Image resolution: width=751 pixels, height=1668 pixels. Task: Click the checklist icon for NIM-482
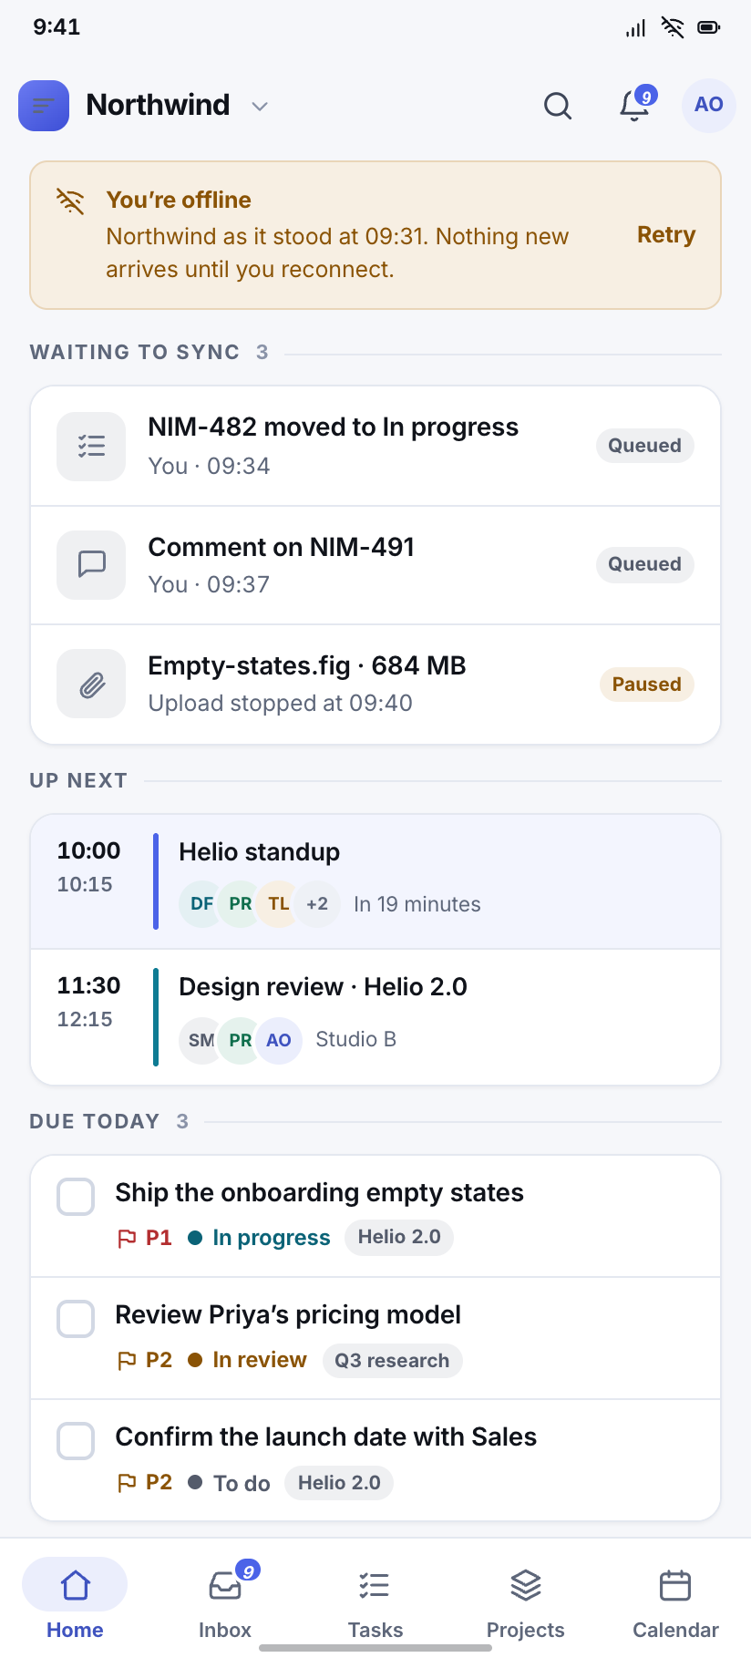point(91,446)
